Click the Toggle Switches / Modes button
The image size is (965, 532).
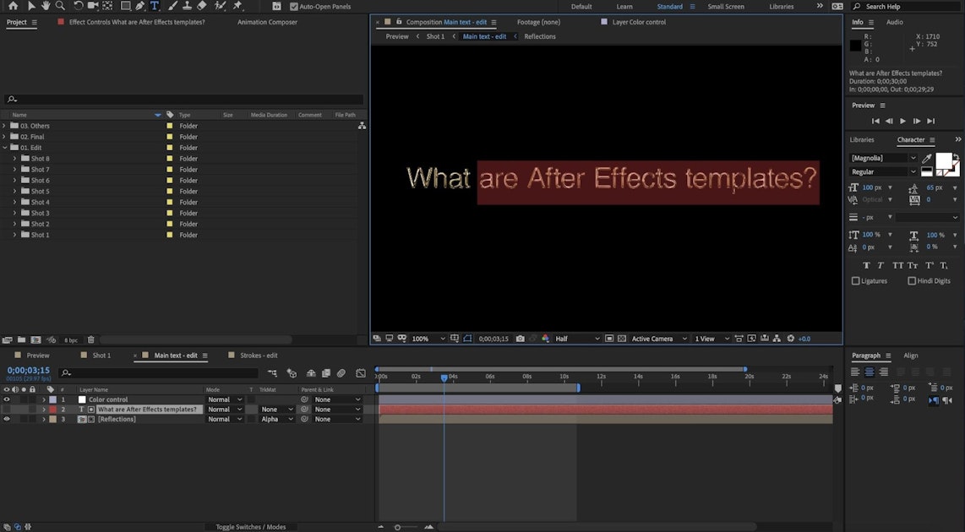251,526
